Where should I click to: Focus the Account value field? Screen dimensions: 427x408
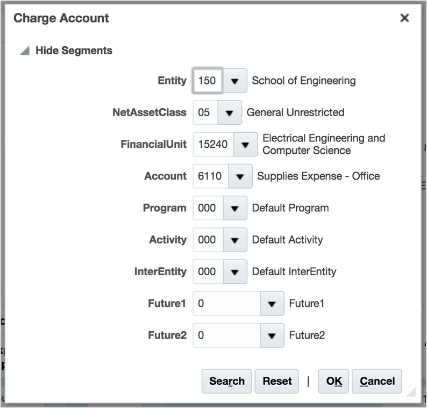pos(210,176)
